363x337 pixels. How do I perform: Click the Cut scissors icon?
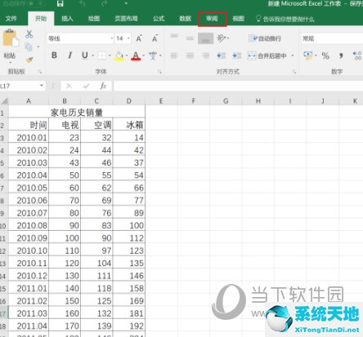[x=29, y=34]
